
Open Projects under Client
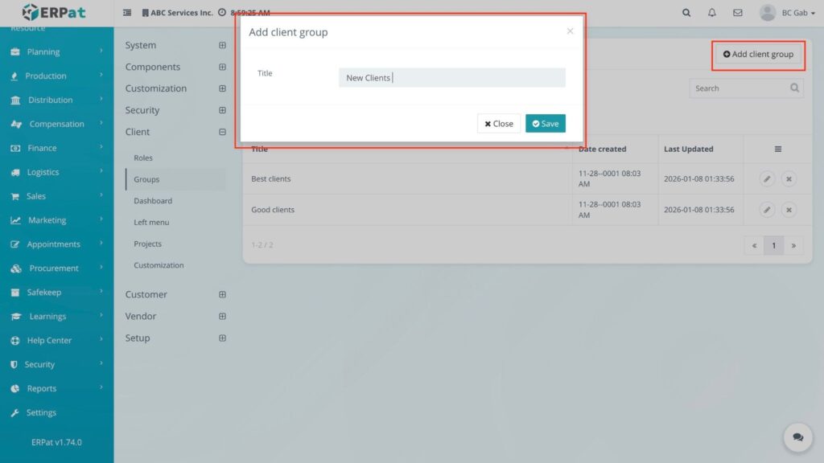tap(148, 244)
